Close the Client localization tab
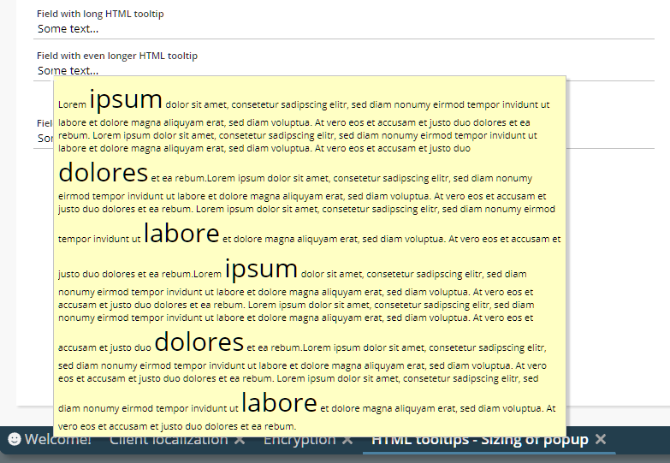 coord(240,440)
